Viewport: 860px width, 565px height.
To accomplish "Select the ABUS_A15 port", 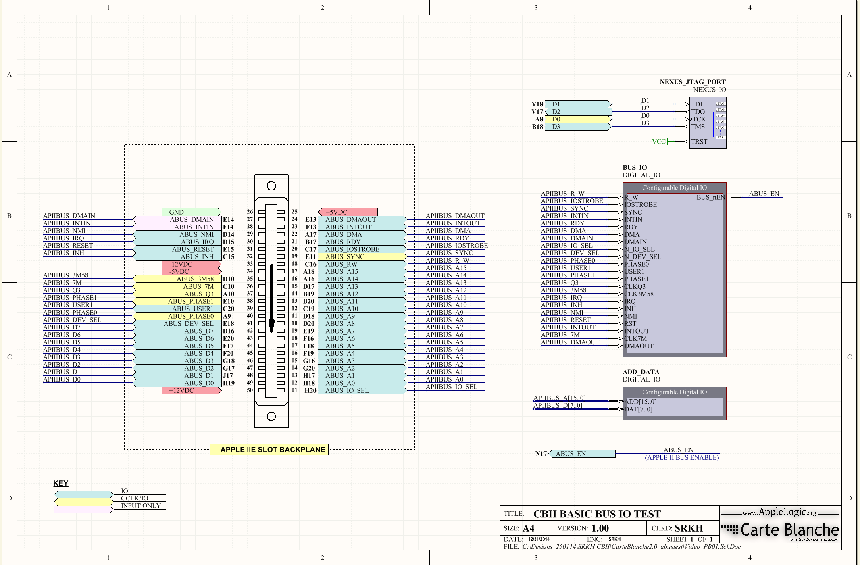I will pyautogui.click(x=362, y=271).
